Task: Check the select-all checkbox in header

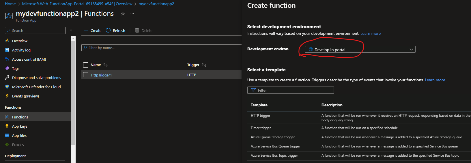Action: [86, 65]
